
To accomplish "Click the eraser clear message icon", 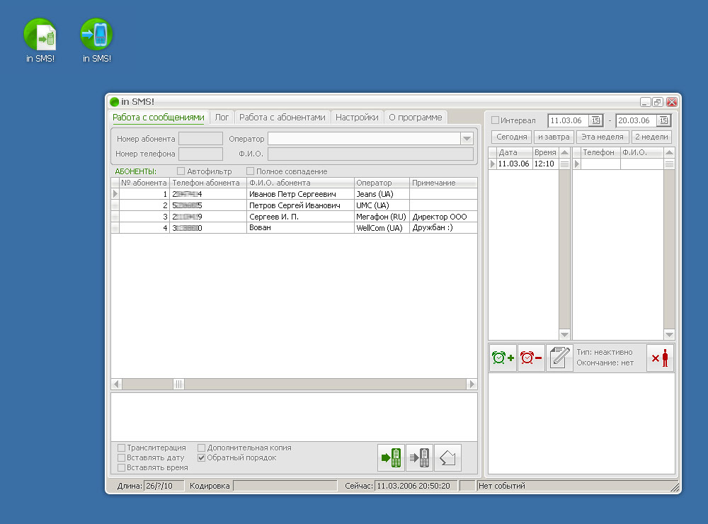I will click(447, 458).
